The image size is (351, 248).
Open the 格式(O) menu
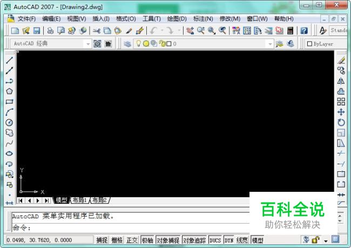tap(126, 19)
